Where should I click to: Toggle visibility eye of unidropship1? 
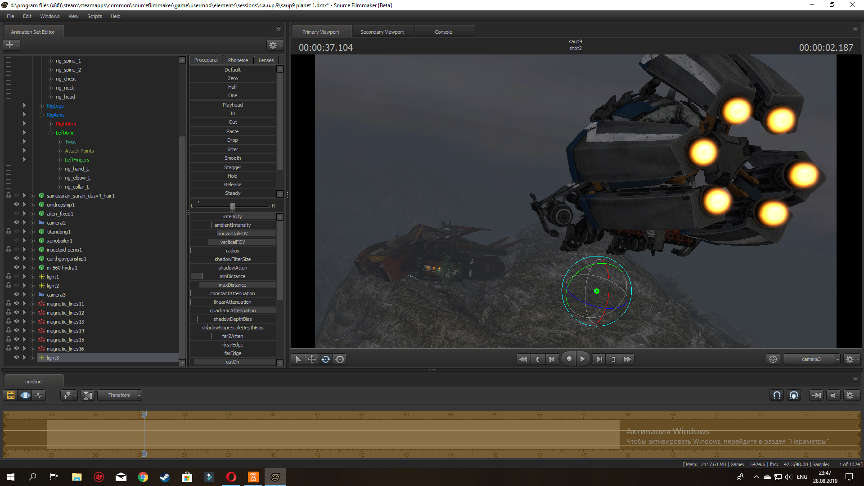click(x=17, y=204)
